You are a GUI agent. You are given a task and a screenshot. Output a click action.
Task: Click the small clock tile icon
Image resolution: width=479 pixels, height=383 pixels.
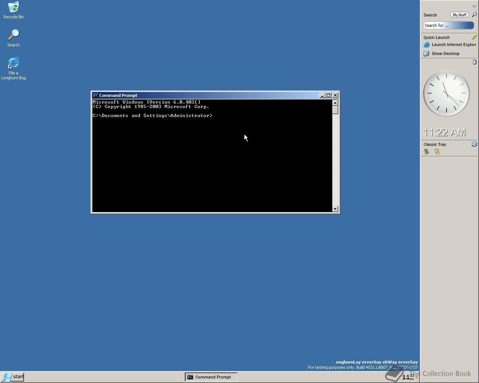474,62
